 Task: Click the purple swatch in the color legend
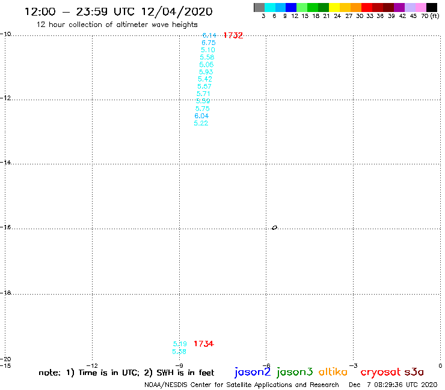(x=399, y=8)
